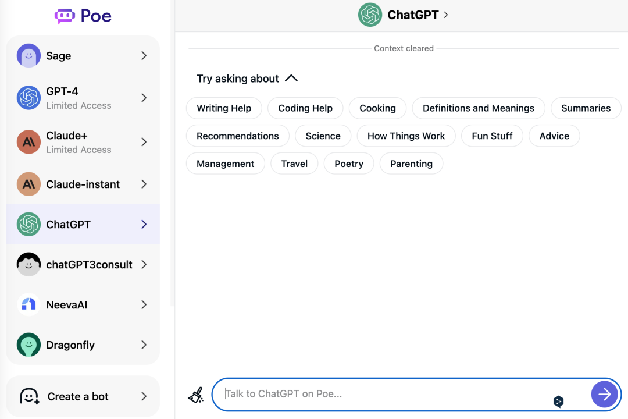628x419 pixels.
Task: Open Sage chat via its chevron
Action: (x=144, y=55)
